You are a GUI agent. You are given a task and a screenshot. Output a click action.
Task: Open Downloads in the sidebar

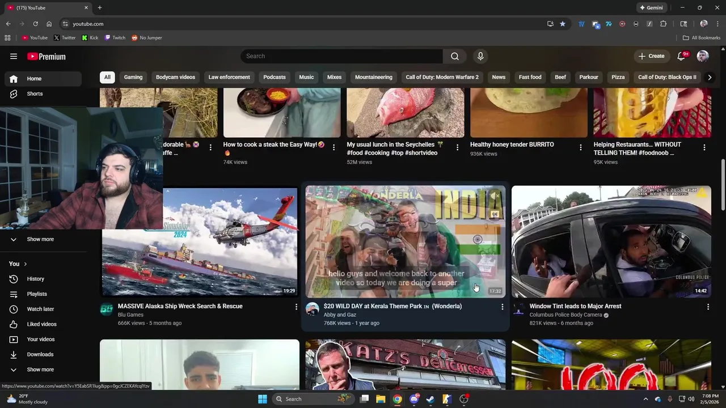coord(43,354)
